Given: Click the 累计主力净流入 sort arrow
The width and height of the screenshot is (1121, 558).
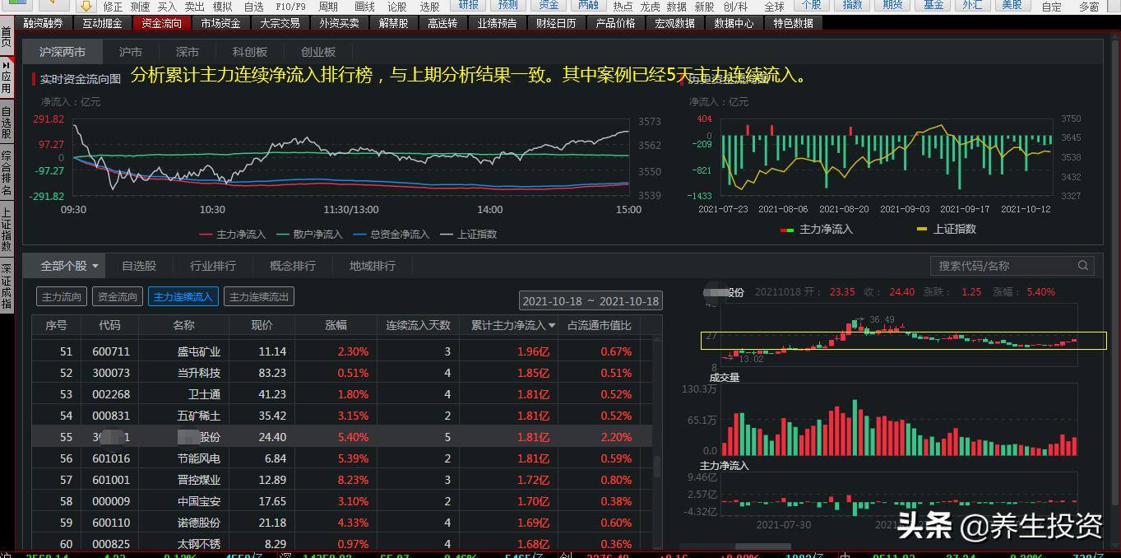Looking at the screenshot, I should 552,326.
